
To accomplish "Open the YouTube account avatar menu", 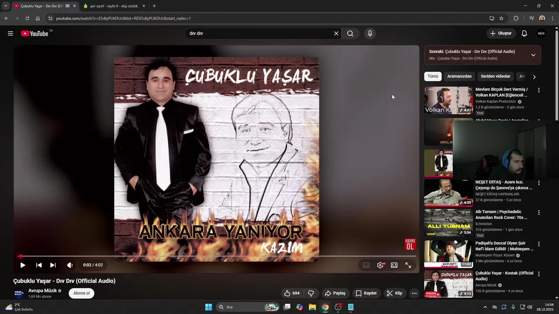I will (x=541, y=34).
